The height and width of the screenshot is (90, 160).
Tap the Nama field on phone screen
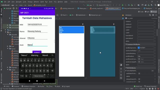[37, 31]
